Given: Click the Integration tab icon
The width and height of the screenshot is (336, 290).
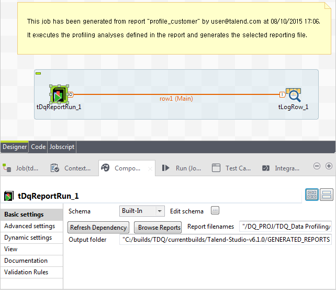Looking at the screenshot, I should click(266, 168).
